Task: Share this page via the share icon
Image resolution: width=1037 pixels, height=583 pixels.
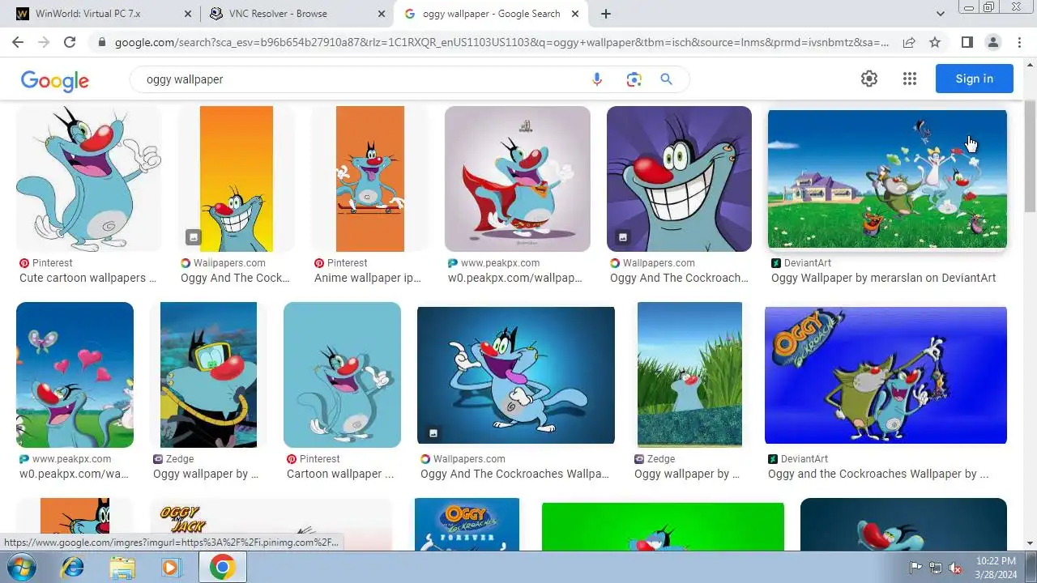Action: click(x=909, y=42)
